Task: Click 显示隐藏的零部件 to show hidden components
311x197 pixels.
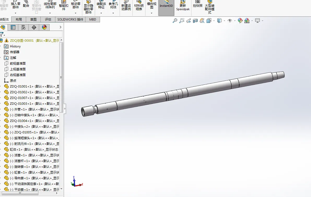Action: point(89,7)
